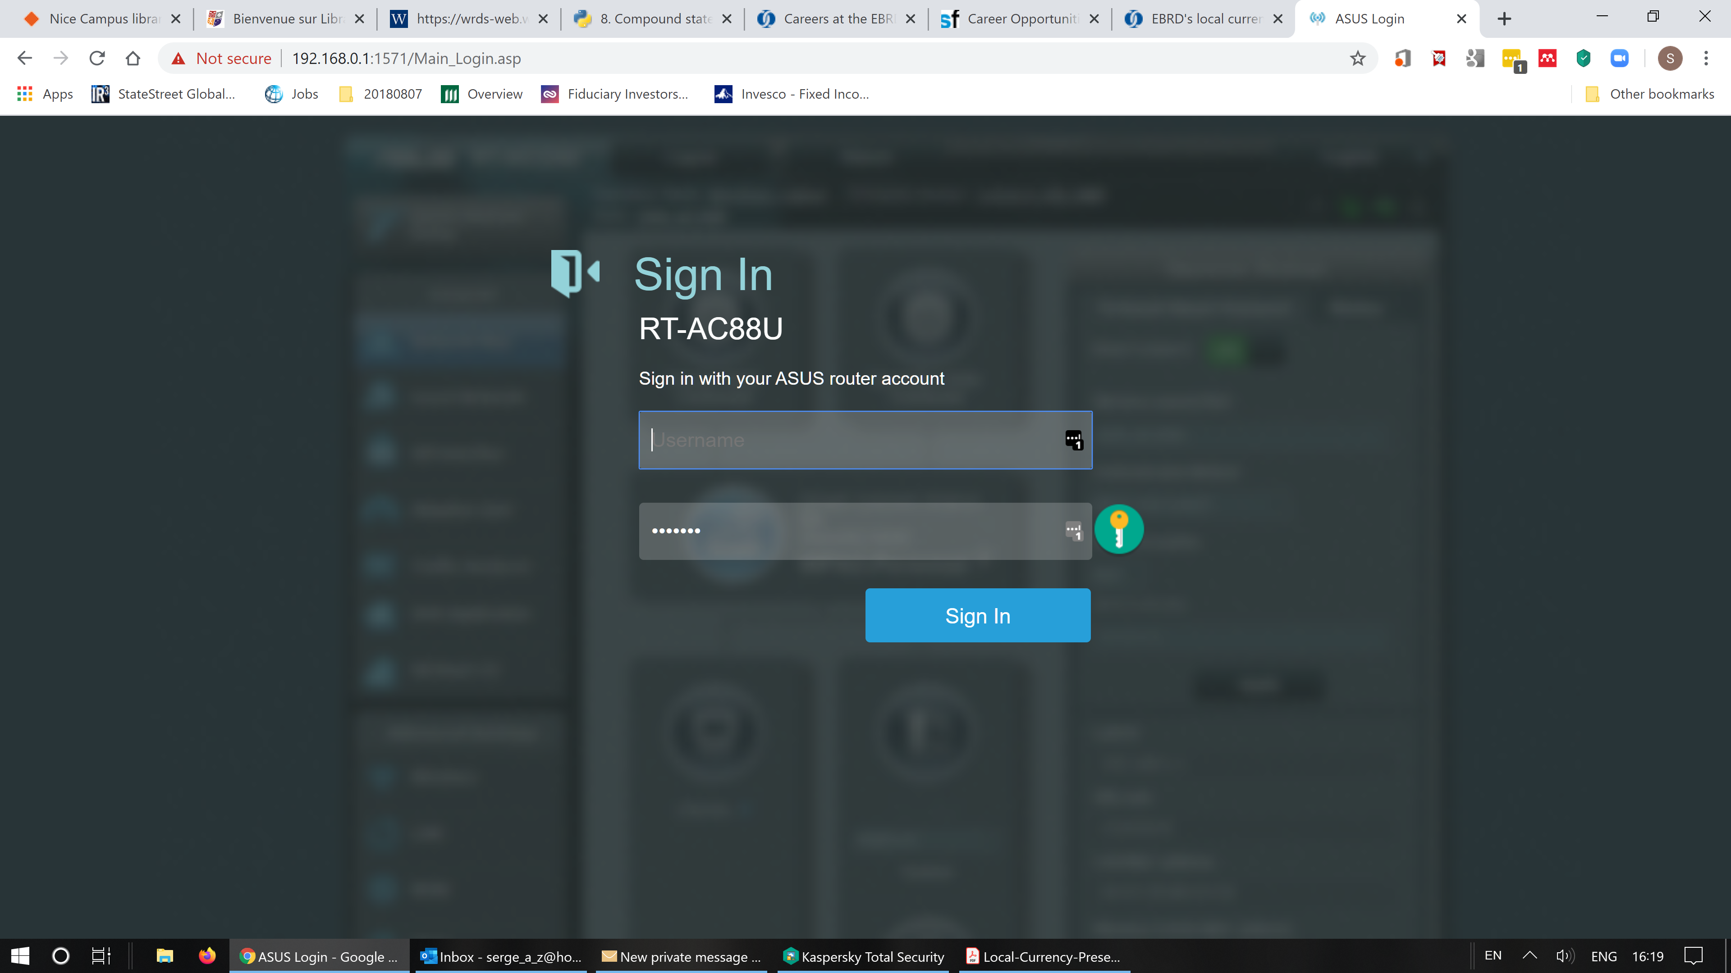1731x973 pixels.
Task: Open the Kaspersky Protection shield extension
Action: pos(1584,59)
